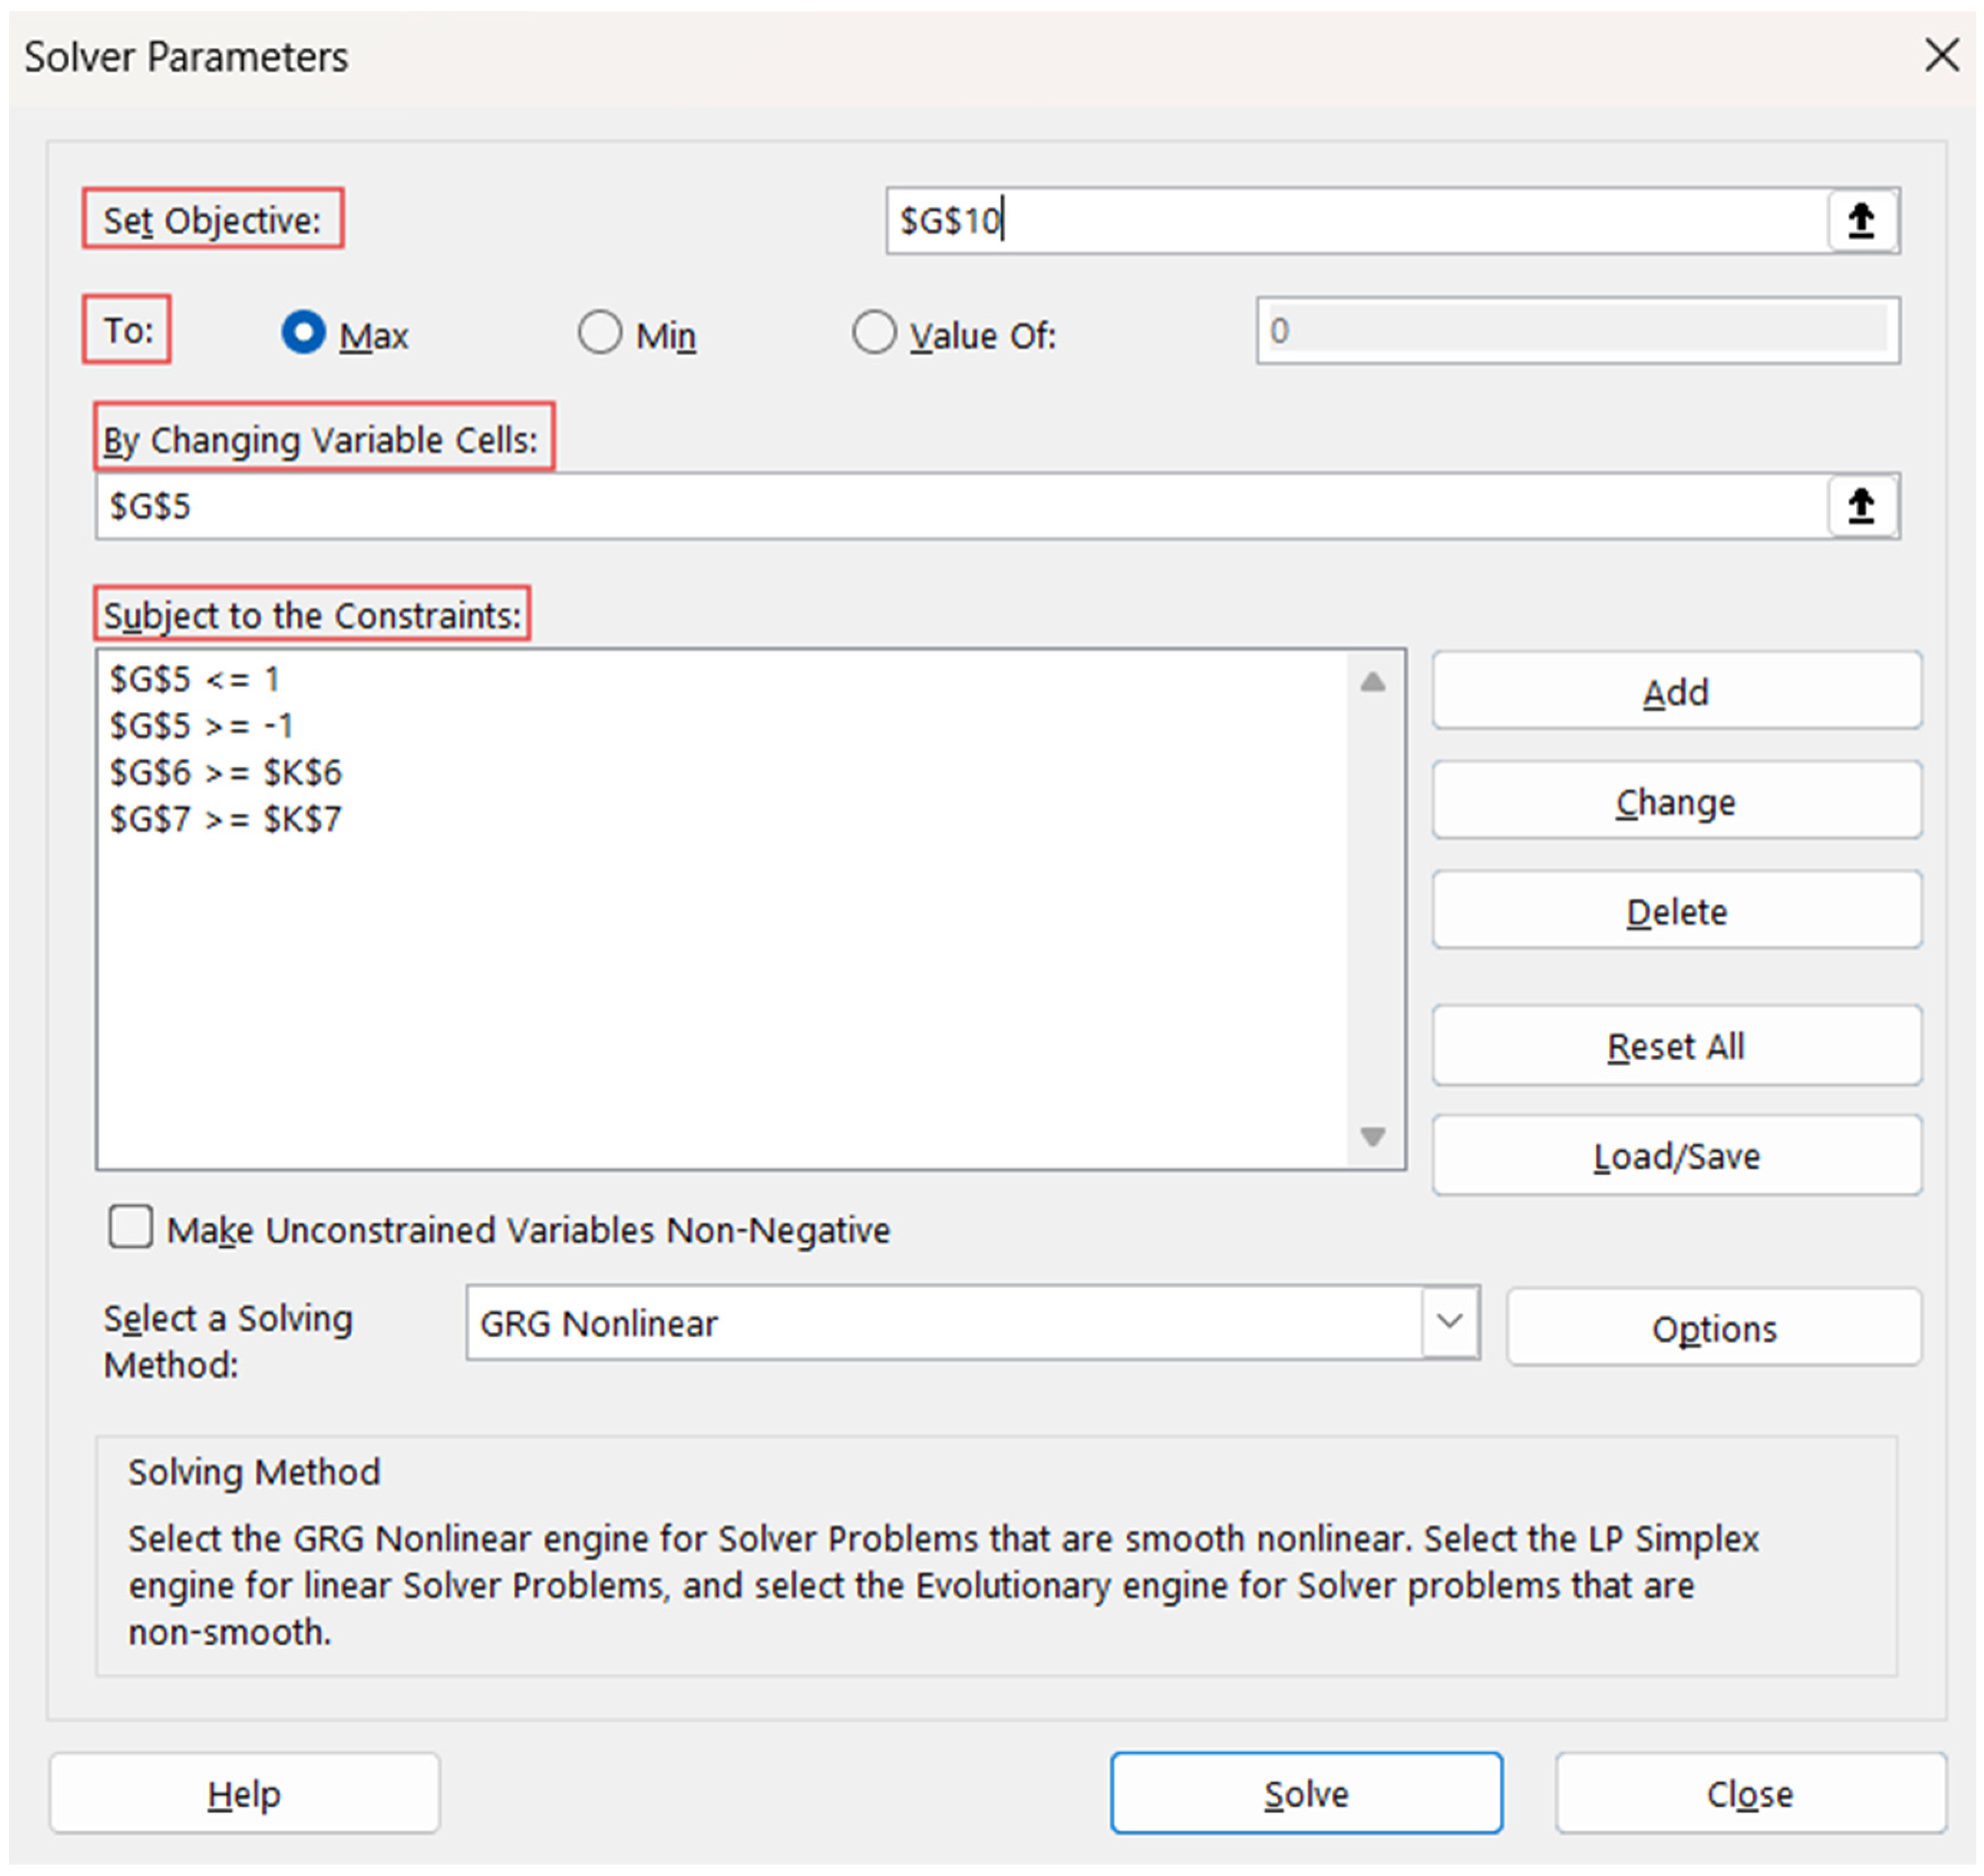Enable Make Unconstrained Variables Non-Negative checkbox
Screen dimensions: 1984x1876
(131, 1227)
